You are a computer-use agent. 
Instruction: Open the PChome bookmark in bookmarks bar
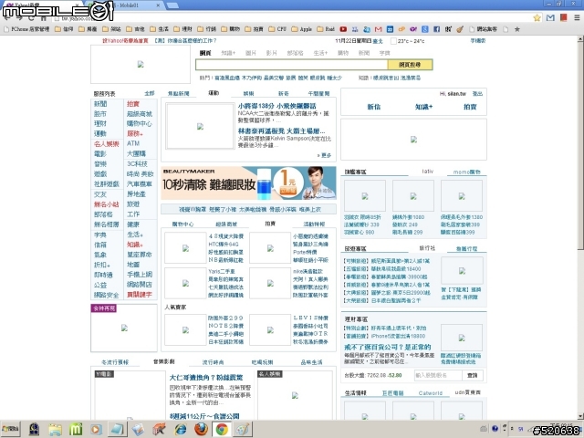point(26,29)
